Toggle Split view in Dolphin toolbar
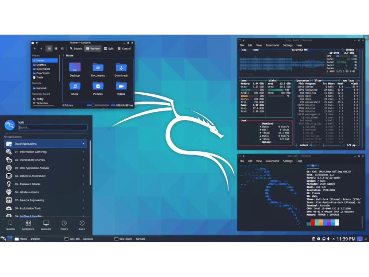This screenshot has height=277, width=369. pos(109,49)
